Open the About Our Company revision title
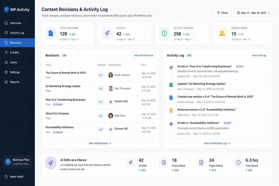This screenshot has width=279, height=186. (57, 114)
